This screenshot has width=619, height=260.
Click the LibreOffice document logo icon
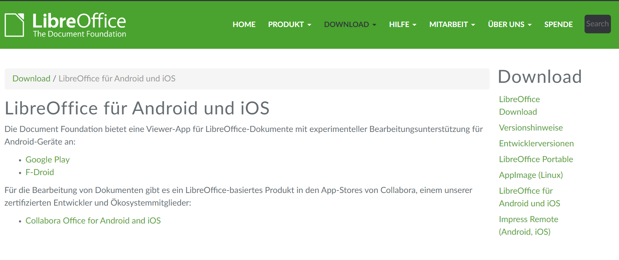click(14, 25)
